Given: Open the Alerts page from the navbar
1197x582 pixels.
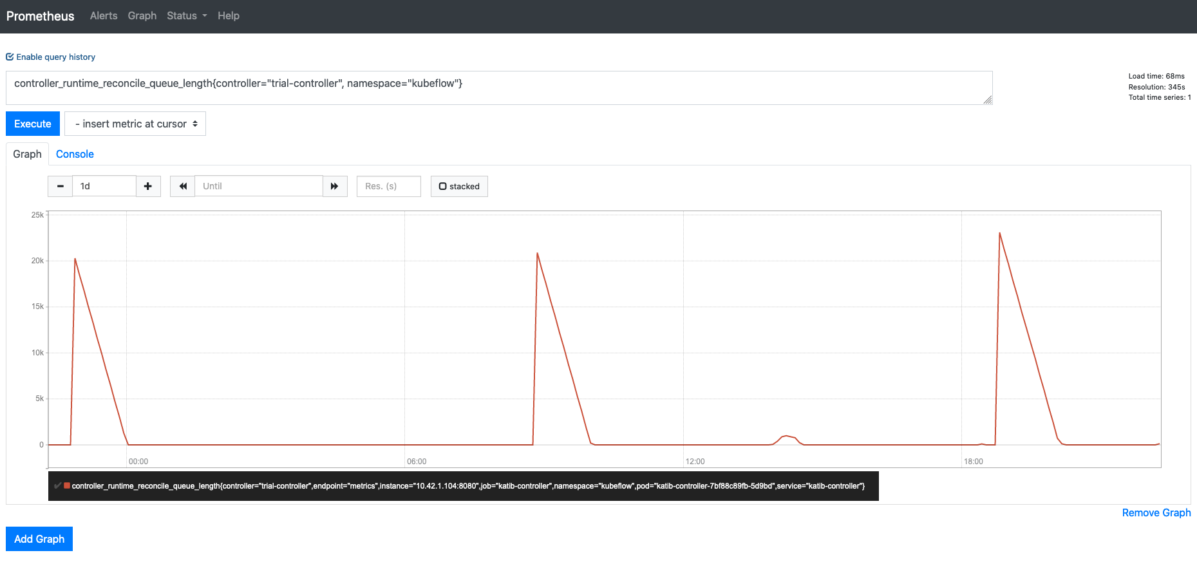Looking at the screenshot, I should click(x=103, y=15).
